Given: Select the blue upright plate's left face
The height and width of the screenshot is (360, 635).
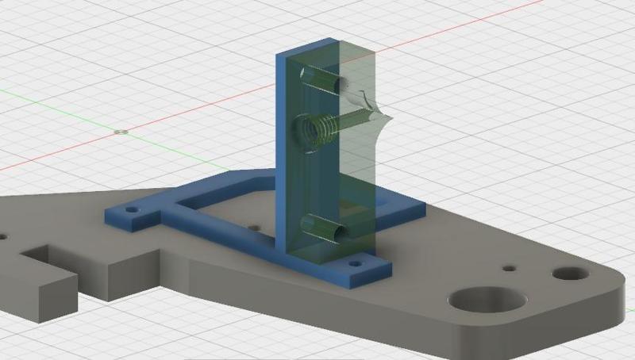Looking at the screenshot, I should (x=283, y=154).
